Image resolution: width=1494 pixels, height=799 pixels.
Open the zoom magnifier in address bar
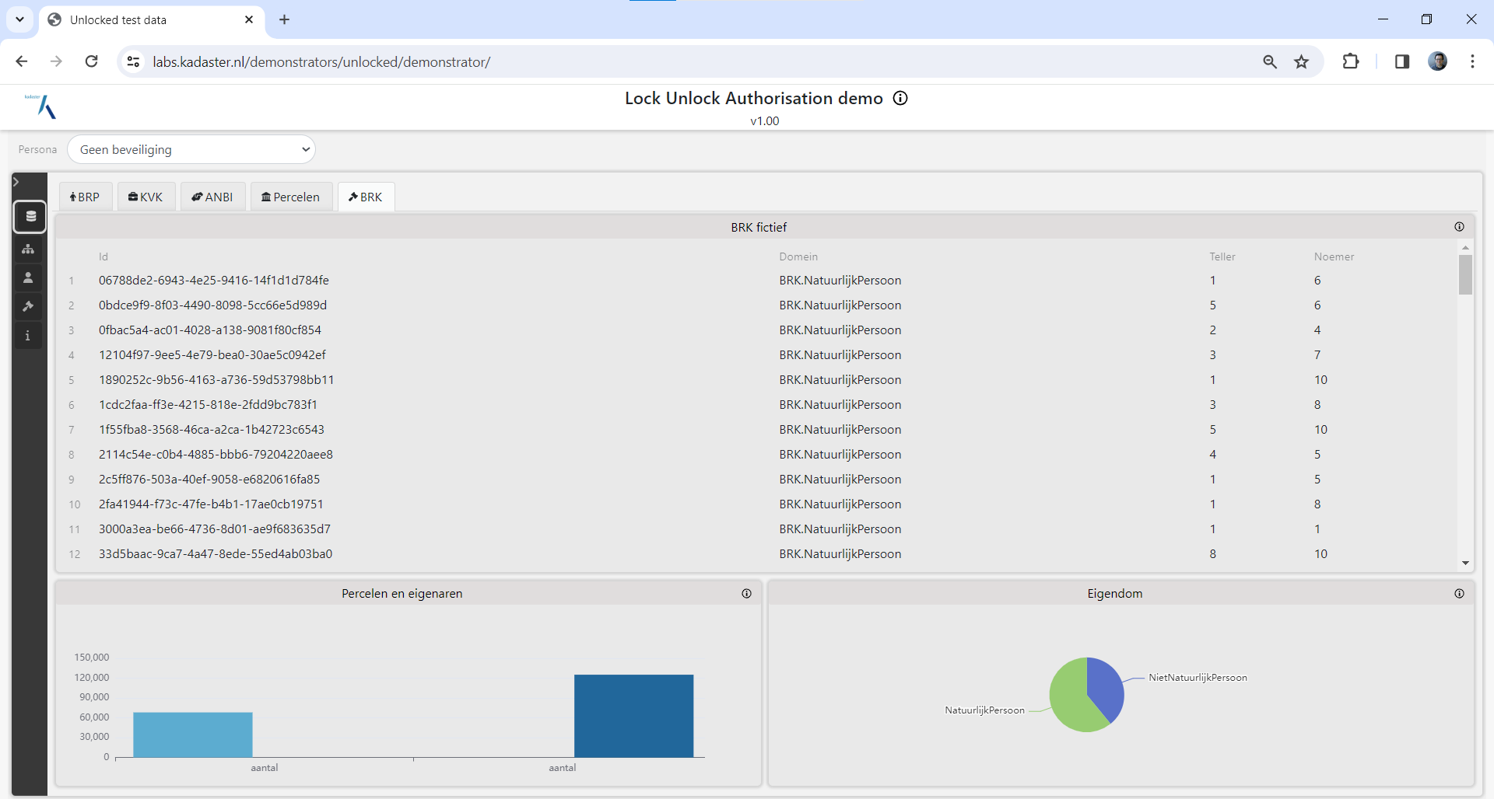pos(1270,61)
